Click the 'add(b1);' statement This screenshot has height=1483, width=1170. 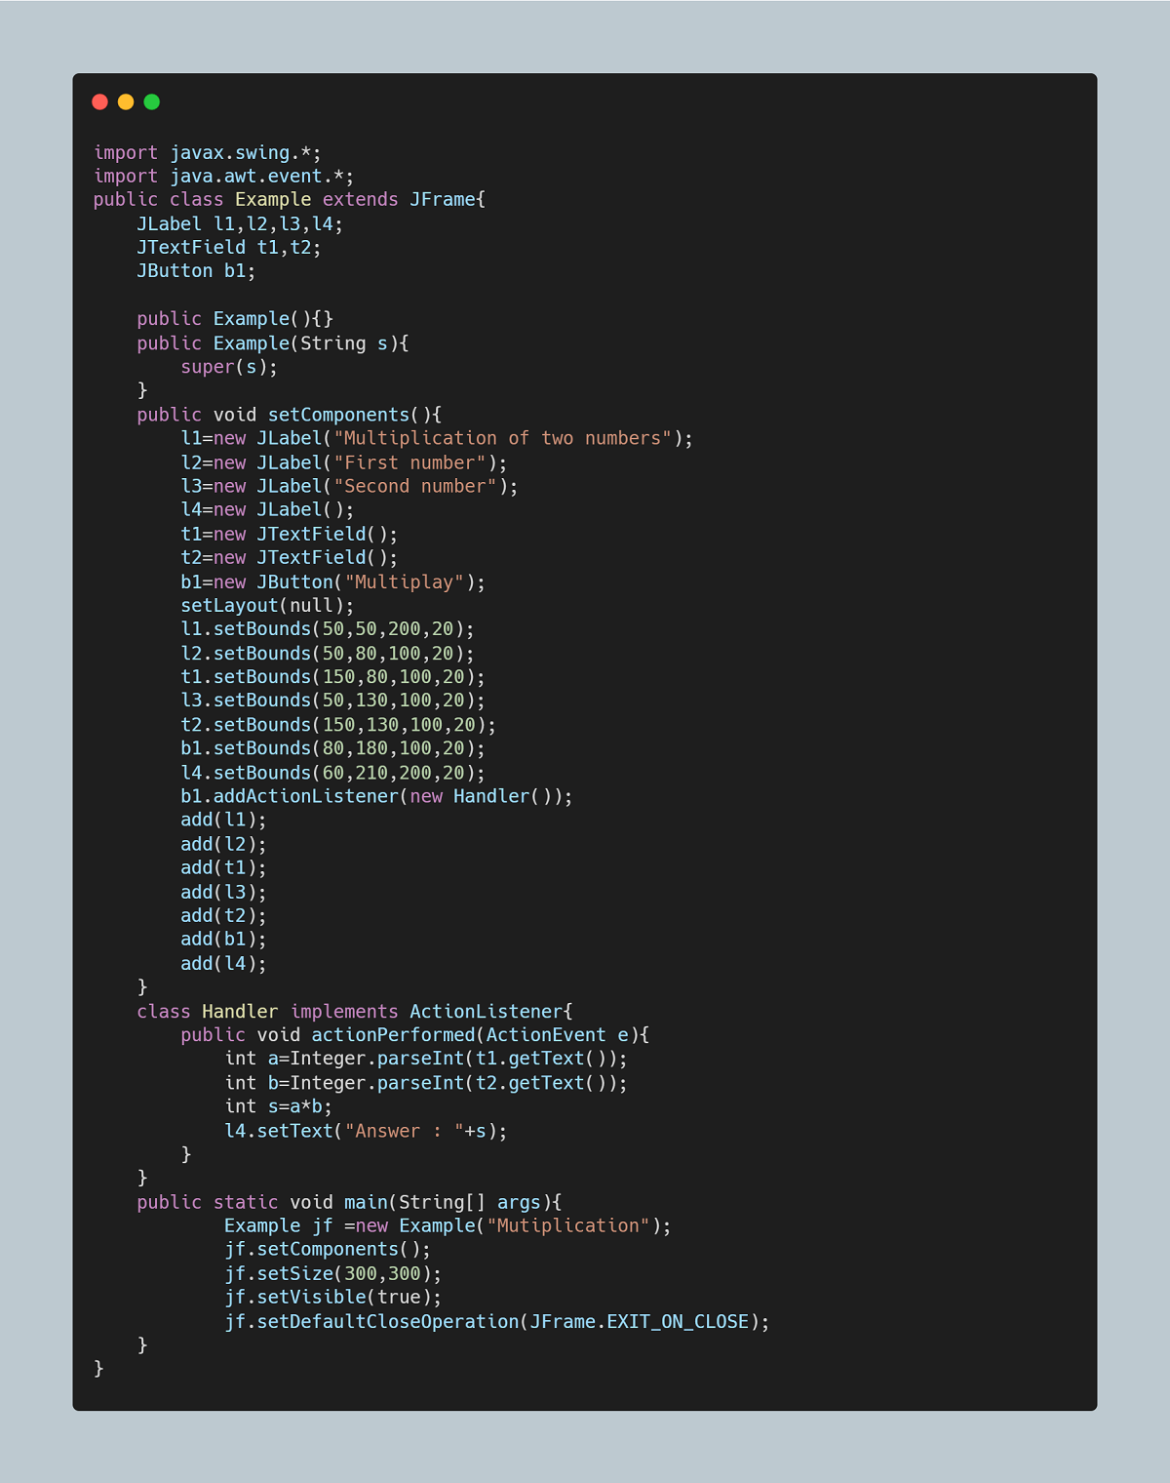[x=223, y=939]
